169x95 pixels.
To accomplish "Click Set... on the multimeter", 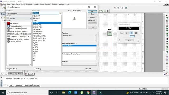I will click(x=129, y=40).
